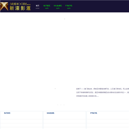The image size is (129, 129).
Task: Click the MG老虎机 section heading
Action: point(51,113)
